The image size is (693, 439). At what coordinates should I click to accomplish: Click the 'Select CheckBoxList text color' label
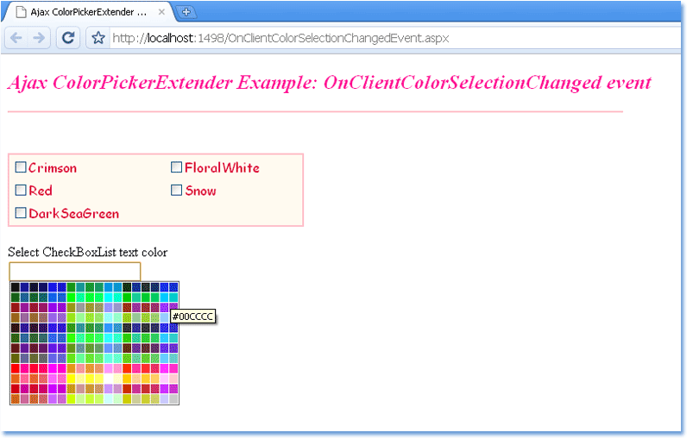click(87, 252)
